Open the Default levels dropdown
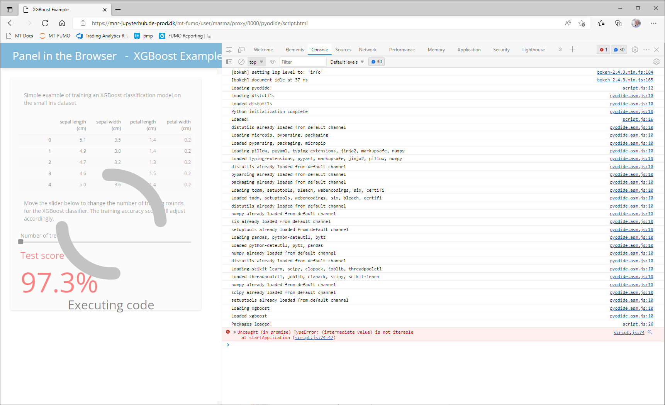Viewport: 665px width, 405px height. pos(346,62)
